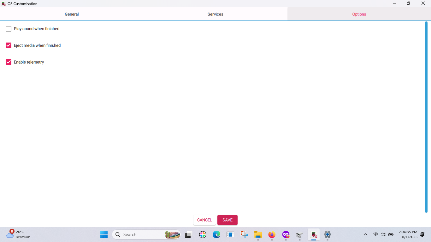Open File Explorer from taskbar
The height and width of the screenshot is (242, 431).
258,234
